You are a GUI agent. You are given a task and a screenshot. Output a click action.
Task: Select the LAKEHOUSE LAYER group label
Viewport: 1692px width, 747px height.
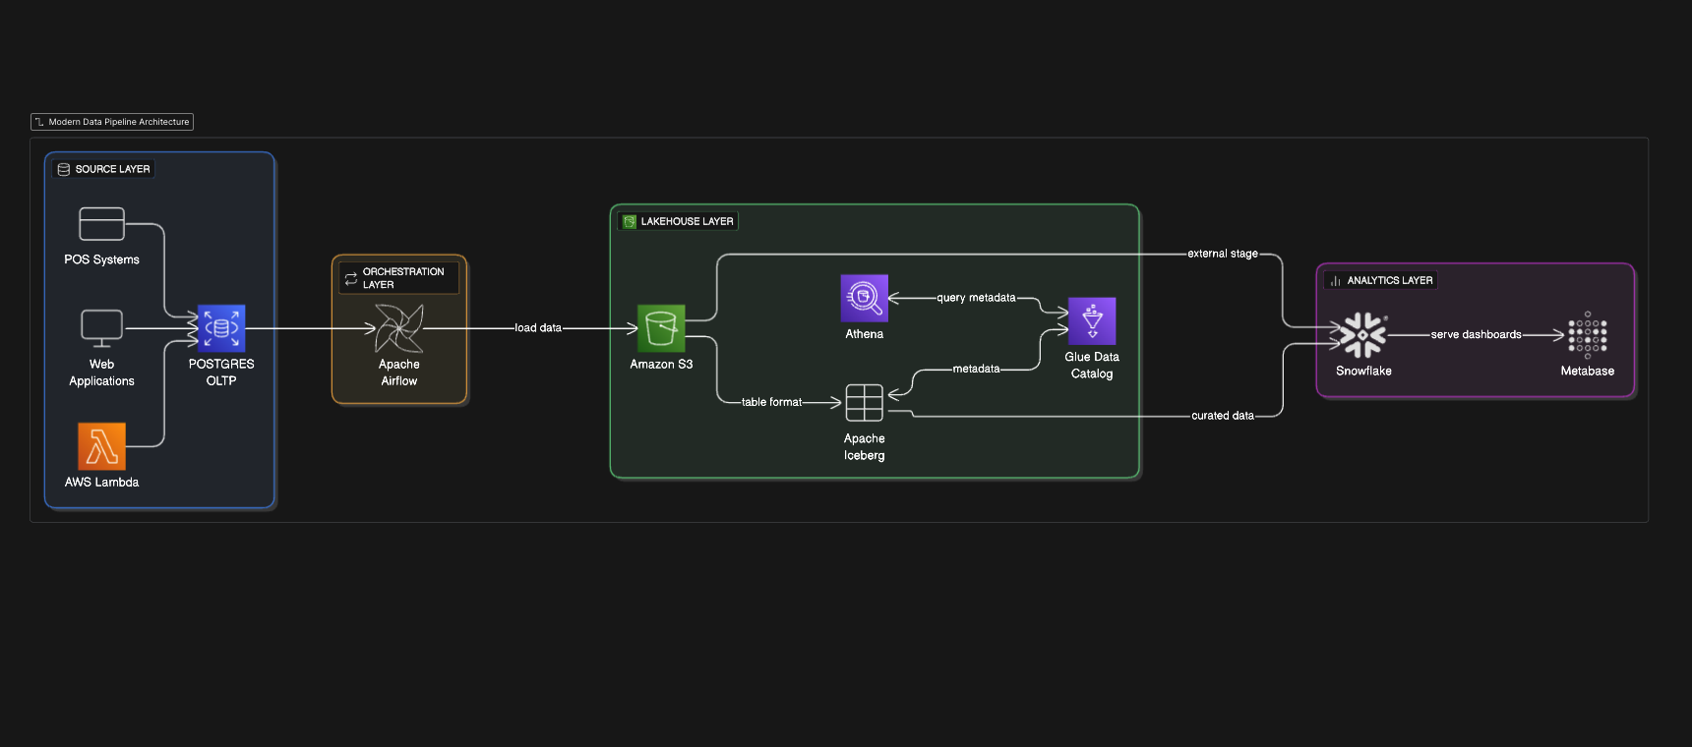point(688,221)
